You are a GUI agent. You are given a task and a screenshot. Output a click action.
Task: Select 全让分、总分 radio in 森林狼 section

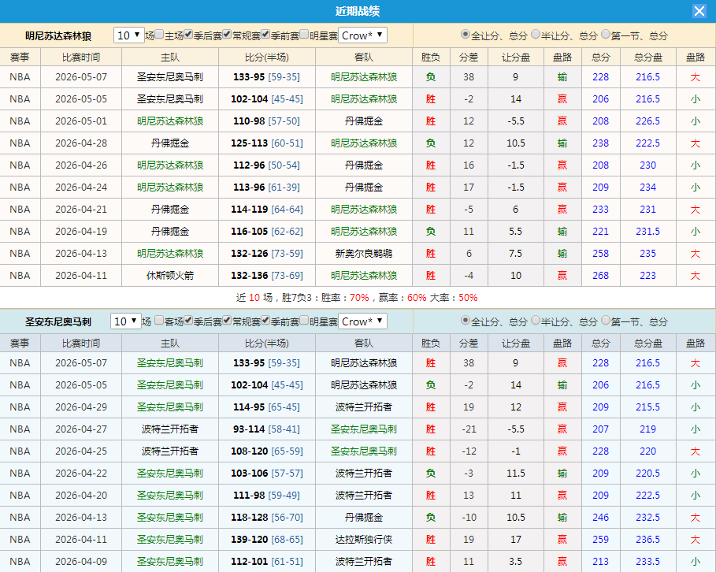[466, 34]
